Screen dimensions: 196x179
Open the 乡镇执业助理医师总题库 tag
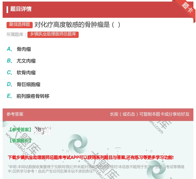[53, 35]
